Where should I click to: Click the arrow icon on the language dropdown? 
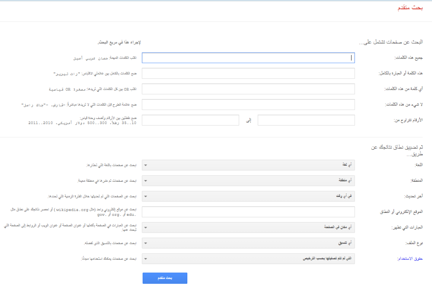(146, 165)
